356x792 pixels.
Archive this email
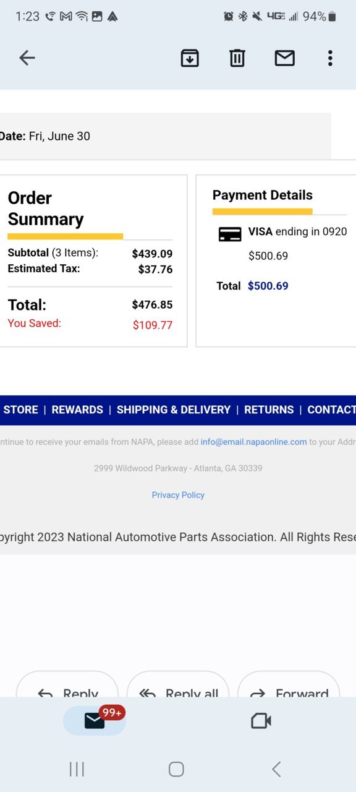(x=190, y=58)
